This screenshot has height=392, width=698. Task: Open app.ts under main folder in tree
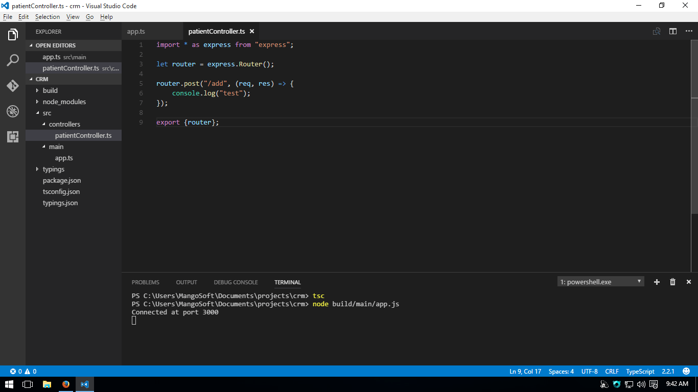pyautogui.click(x=74, y=158)
